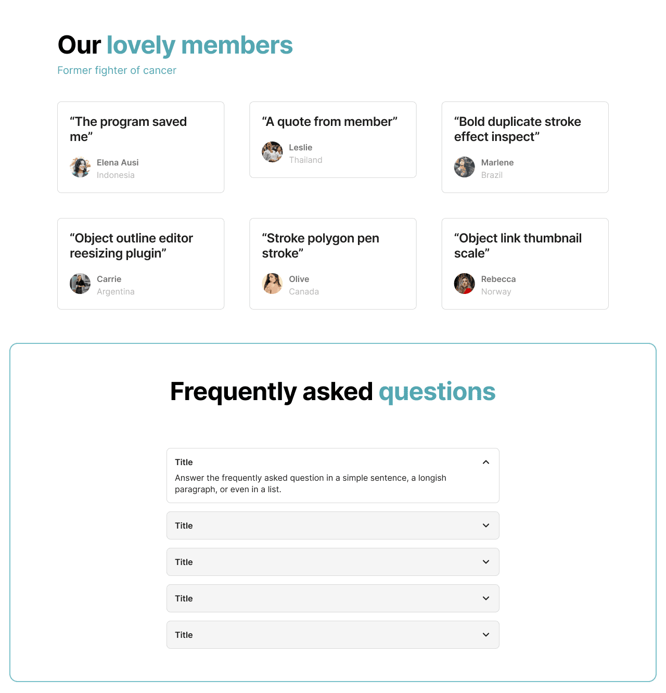Click the 'Stroke polygon pen stroke' quote
Screen dimensions: 666x693
click(321, 246)
